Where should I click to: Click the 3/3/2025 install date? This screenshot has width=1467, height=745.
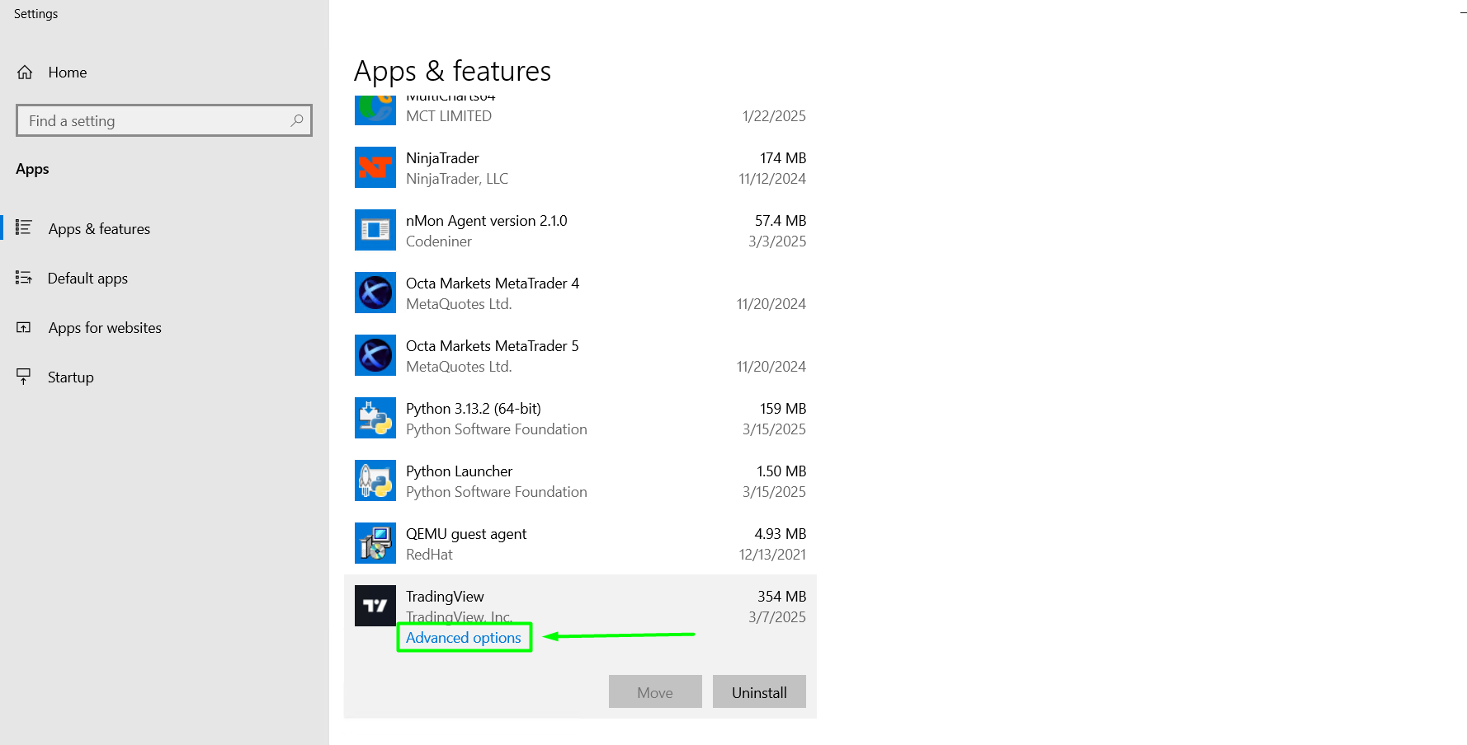777,241
